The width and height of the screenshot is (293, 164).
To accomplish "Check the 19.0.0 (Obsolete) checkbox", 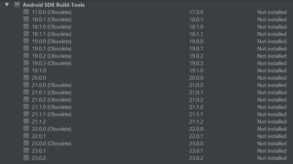I will (x=26, y=41).
